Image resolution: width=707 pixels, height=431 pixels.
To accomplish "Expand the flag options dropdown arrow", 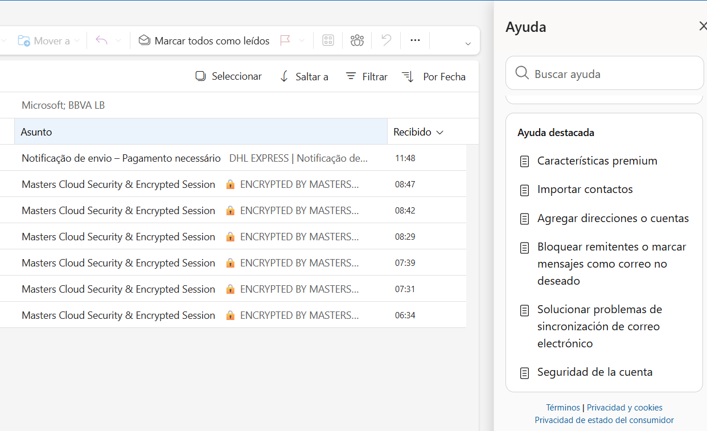I will click(302, 41).
